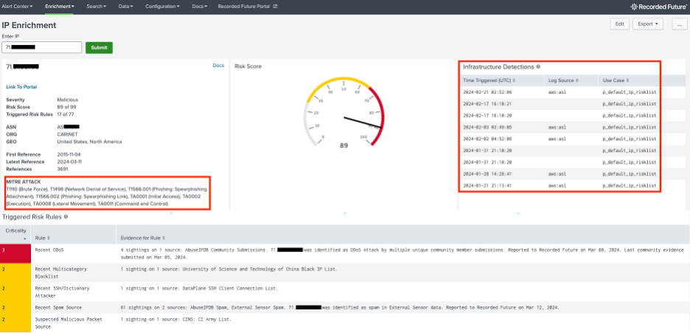The height and width of the screenshot is (333, 690).
Task: Click the green Submit button
Action: pos(99,47)
